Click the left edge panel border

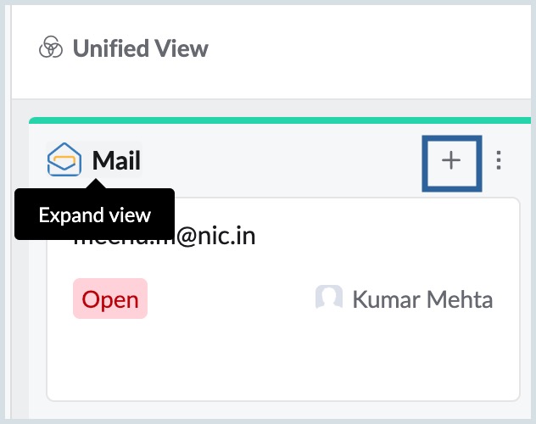[x=8, y=212]
